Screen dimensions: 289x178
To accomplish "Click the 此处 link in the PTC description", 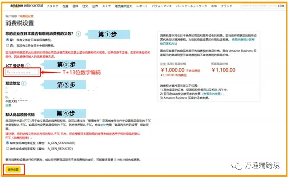I will coord(103,125).
